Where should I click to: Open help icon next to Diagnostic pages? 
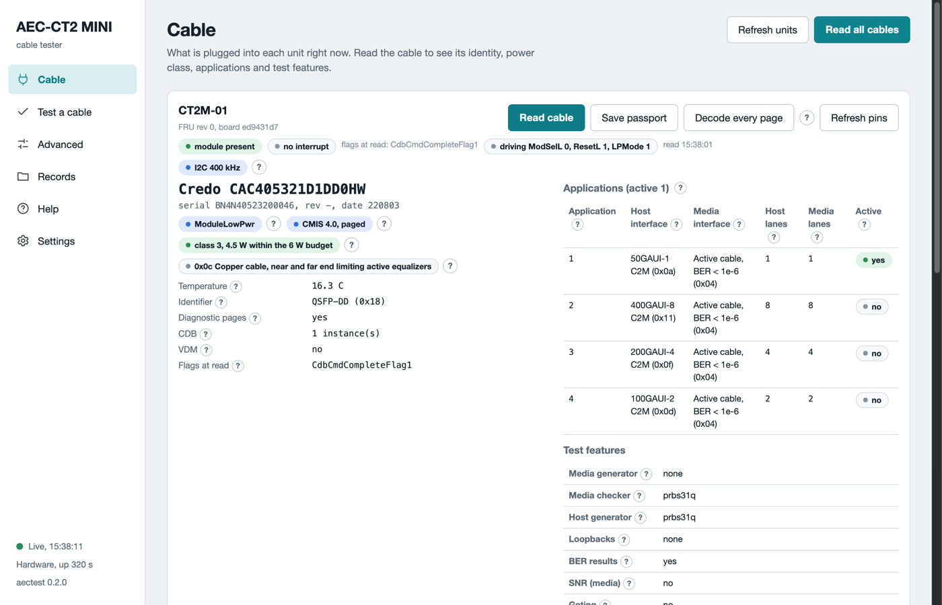[x=255, y=318]
